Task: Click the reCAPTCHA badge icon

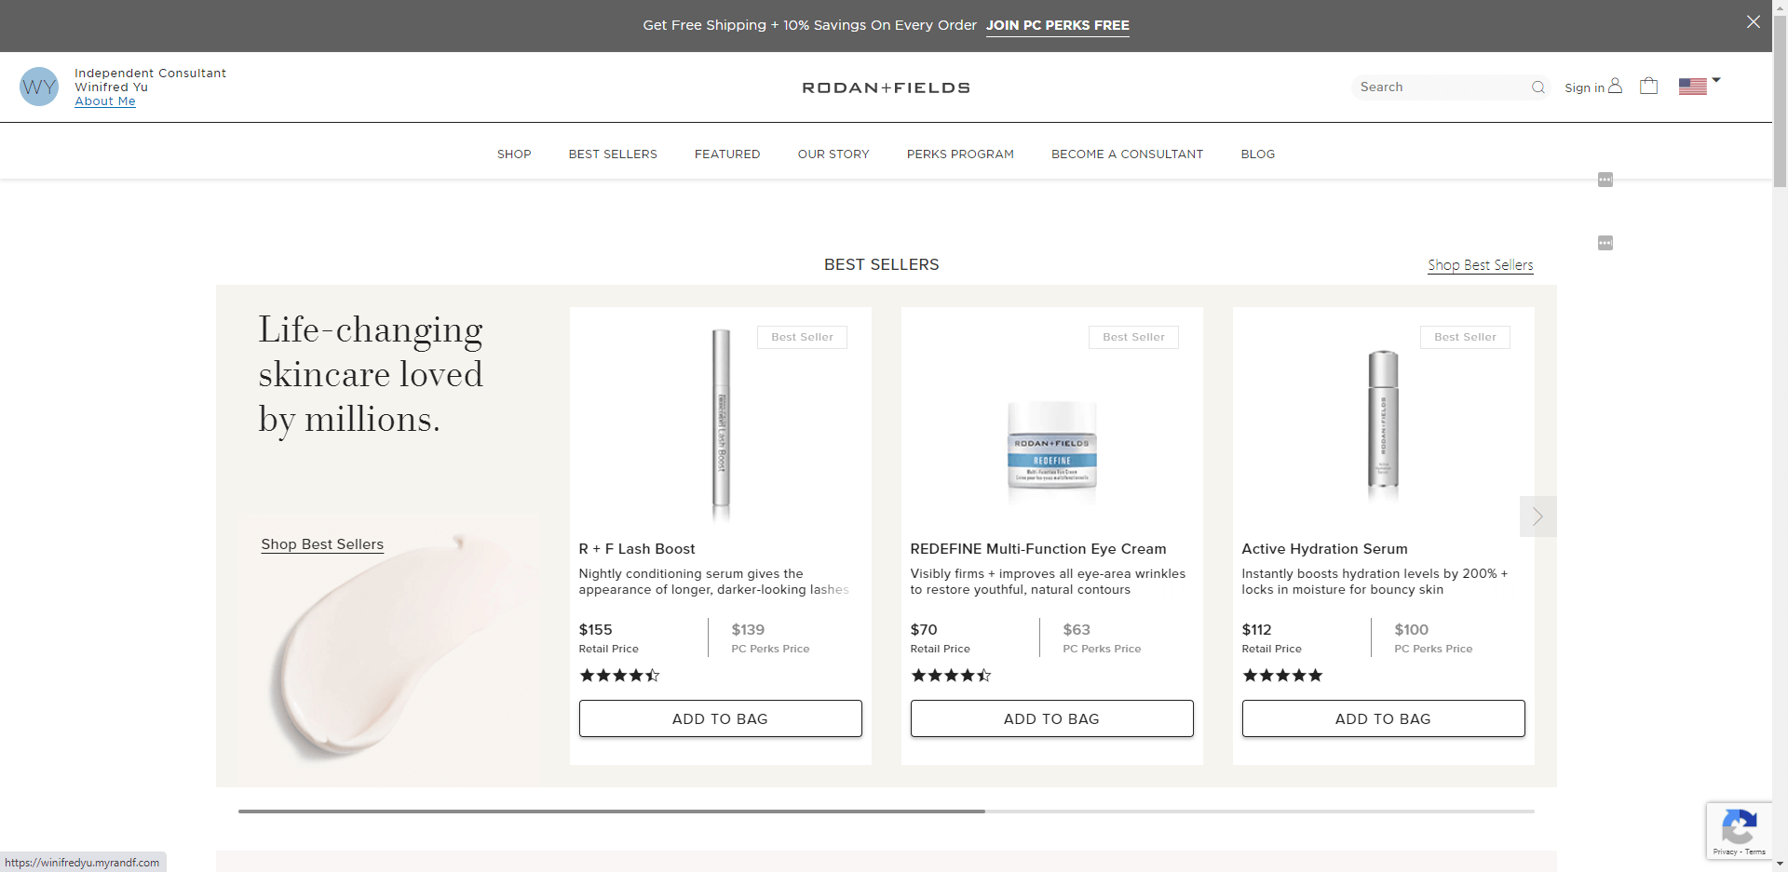Action: tap(1739, 826)
